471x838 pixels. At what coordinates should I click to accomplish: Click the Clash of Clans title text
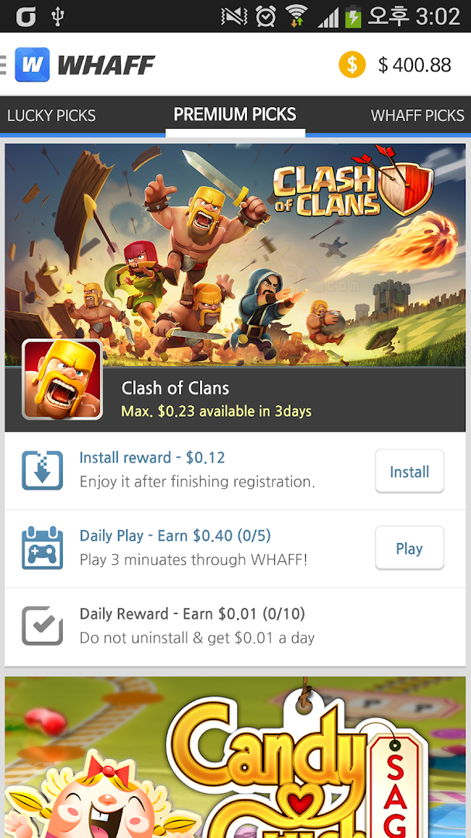(x=176, y=388)
